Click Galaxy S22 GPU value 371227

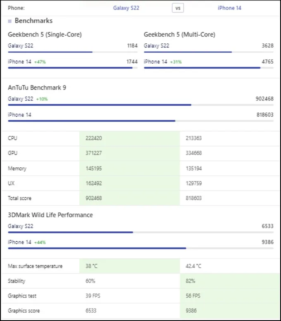pos(94,153)
